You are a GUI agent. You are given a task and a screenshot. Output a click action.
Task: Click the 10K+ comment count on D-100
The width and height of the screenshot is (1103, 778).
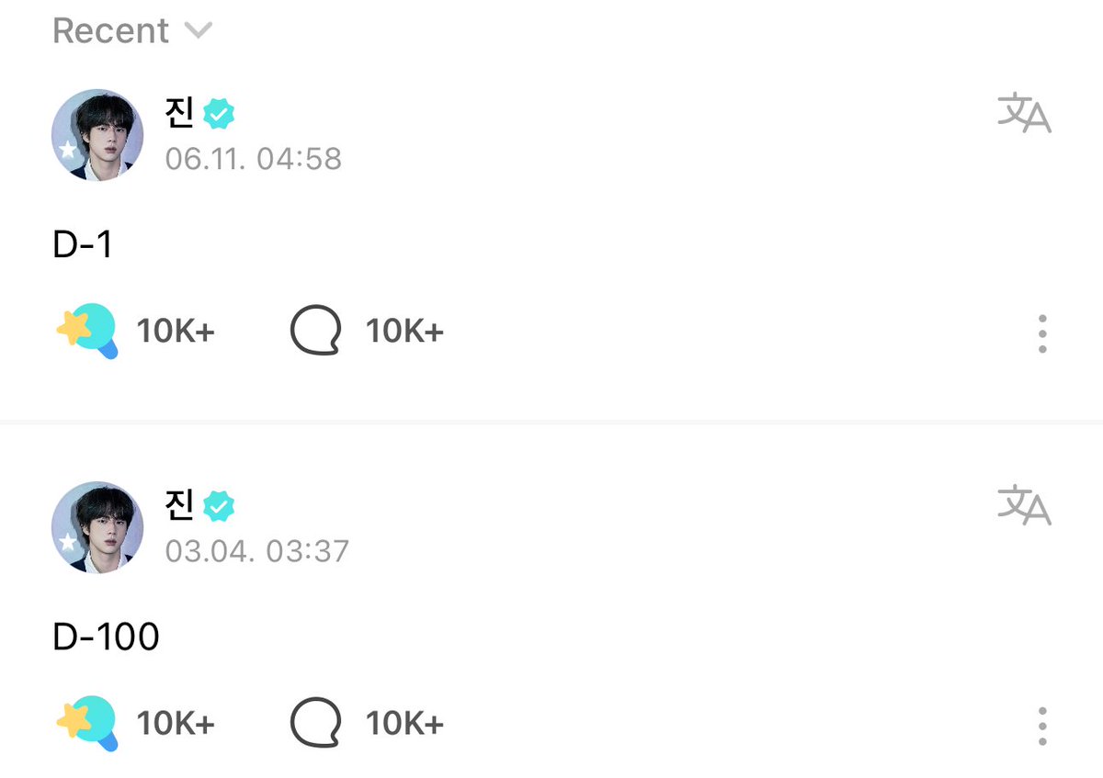pyautogui.click(x=404, y=724)
